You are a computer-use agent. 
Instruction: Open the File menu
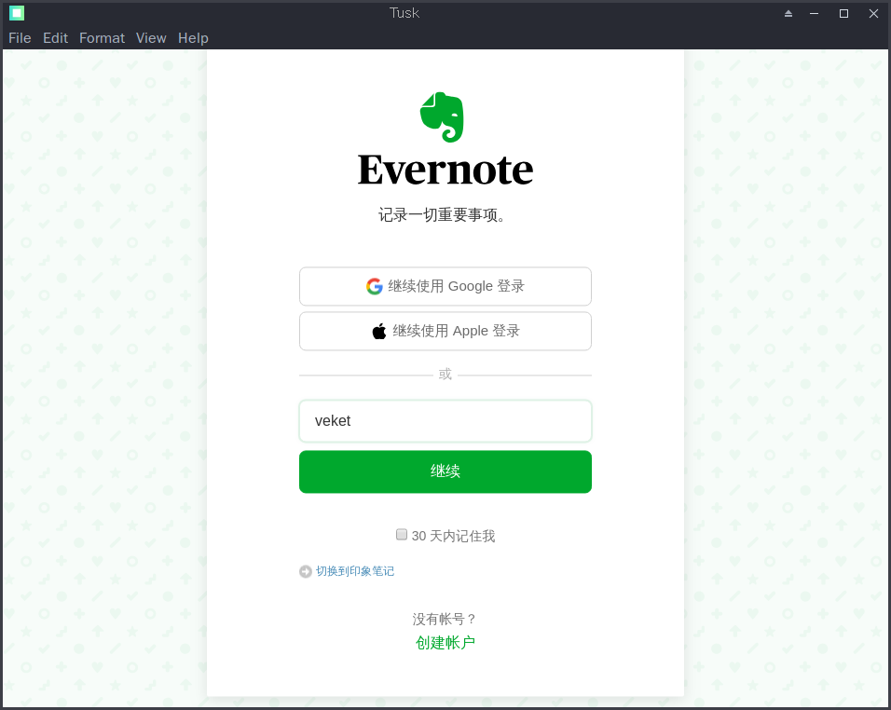(20, 38)
